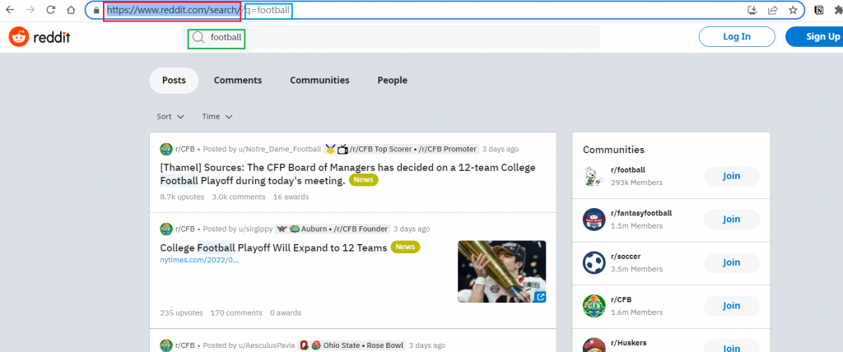This screenshot has height=352, width=843.
Task: Join the r/soccer community
Action: 731,263
